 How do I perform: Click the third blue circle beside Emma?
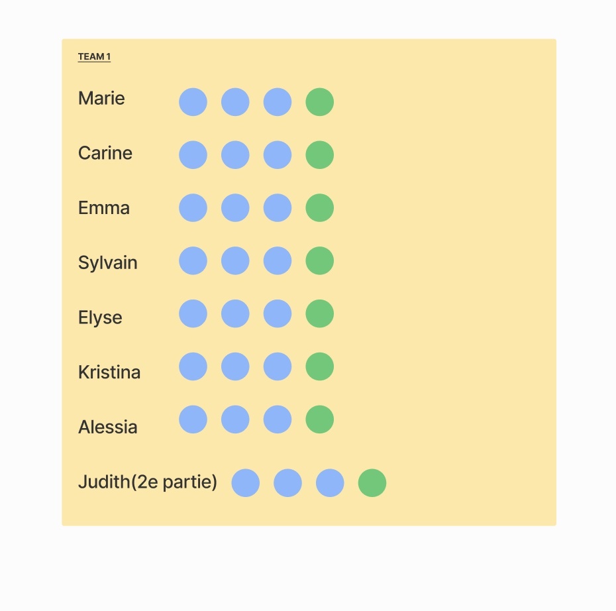[278, 208]
